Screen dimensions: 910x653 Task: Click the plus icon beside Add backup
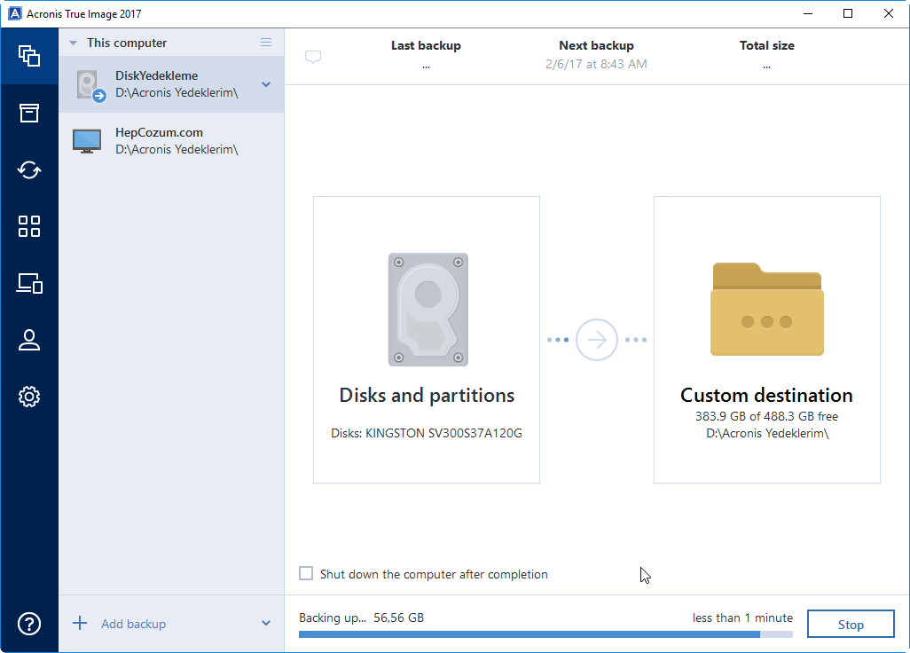tap(80, 624)
